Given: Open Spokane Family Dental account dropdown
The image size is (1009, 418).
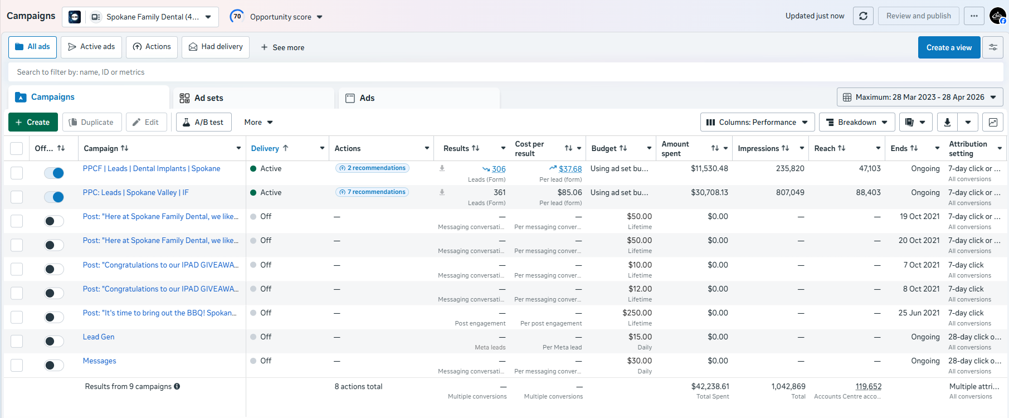Looking at the screenshot, I should point(140,17).
